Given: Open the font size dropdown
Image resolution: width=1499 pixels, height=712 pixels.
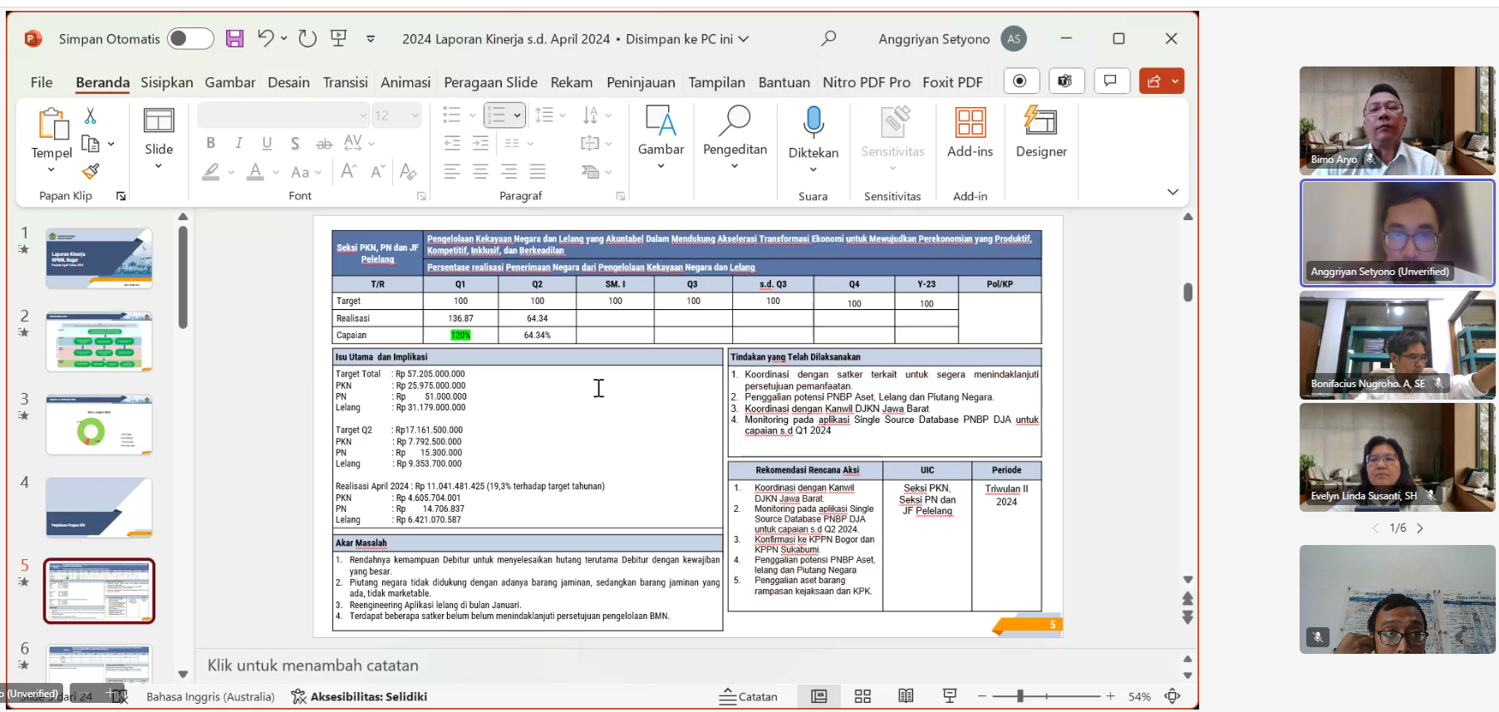Looking at the screenshot, I should tap(415, 115).
